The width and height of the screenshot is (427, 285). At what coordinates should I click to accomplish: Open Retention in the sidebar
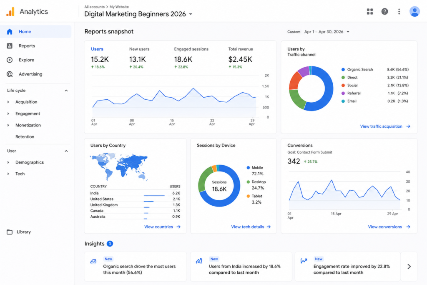25,137
